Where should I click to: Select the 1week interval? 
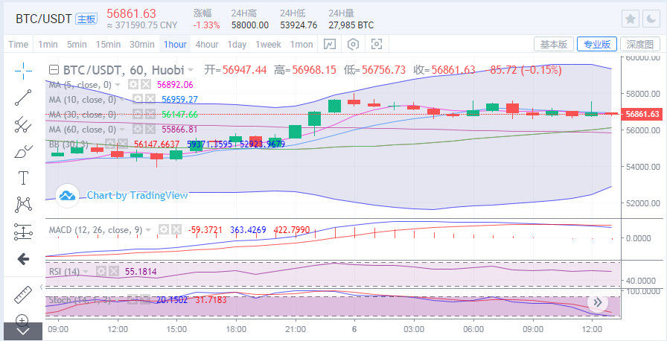pyautogui.click(x=268, y=44)
